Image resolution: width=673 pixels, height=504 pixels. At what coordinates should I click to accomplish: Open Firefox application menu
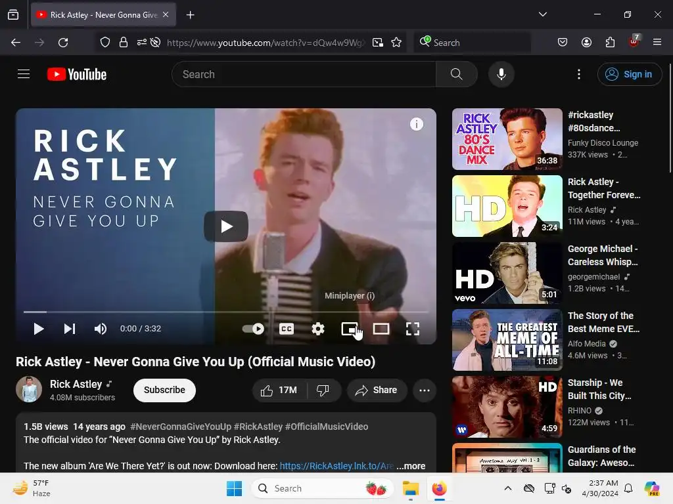click(x=657, y=43)
